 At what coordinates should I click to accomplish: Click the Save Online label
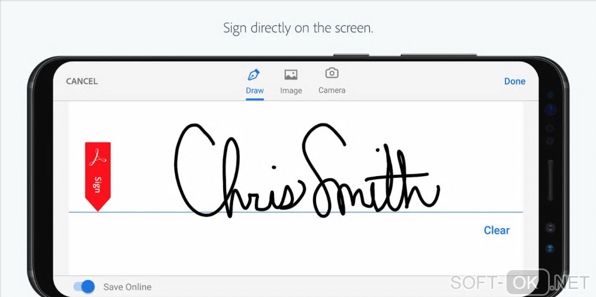[127, 287]
